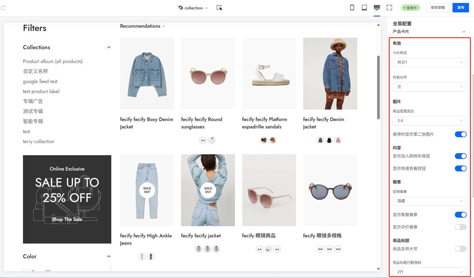Select the terry collection filter
This screenshot has height=278, width=474.
(39, 142)
